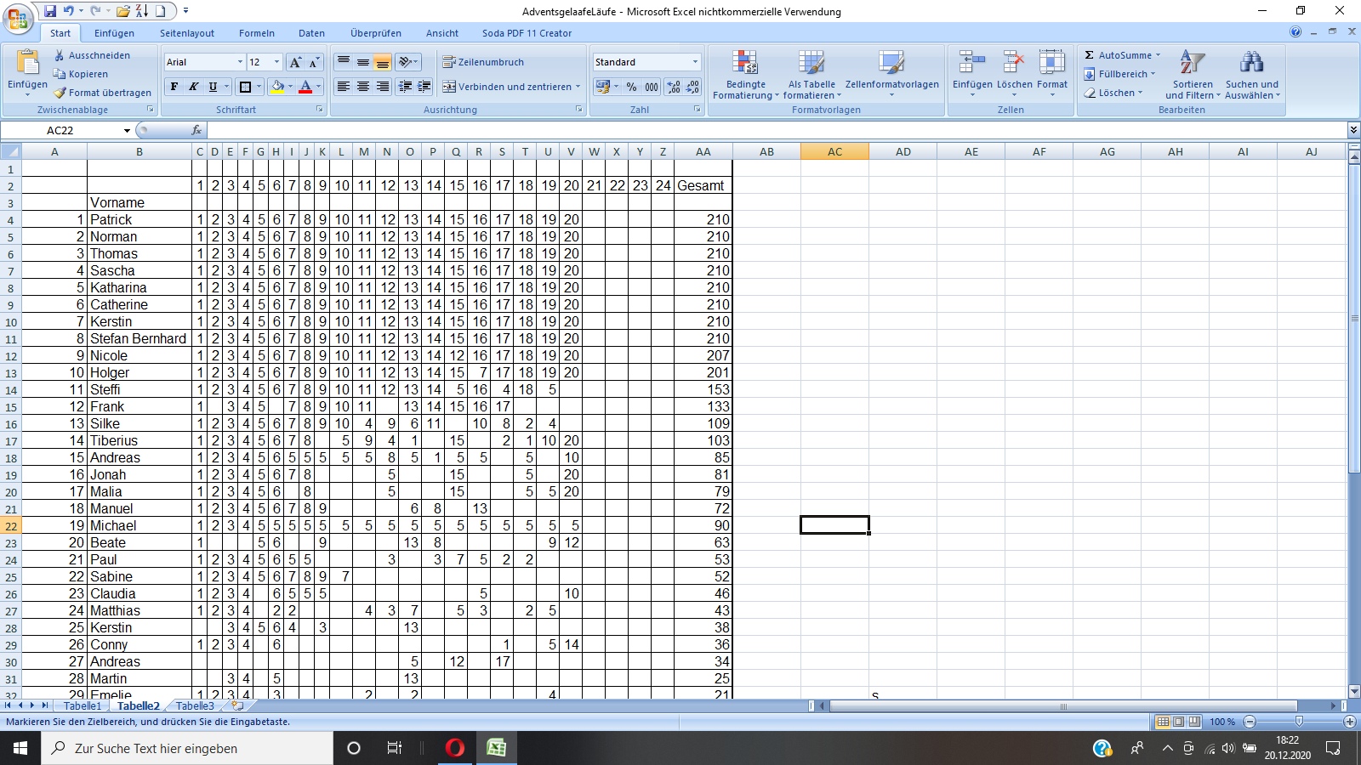
Task: Toggle bold formatting (F)
Action: click(174, 87)
